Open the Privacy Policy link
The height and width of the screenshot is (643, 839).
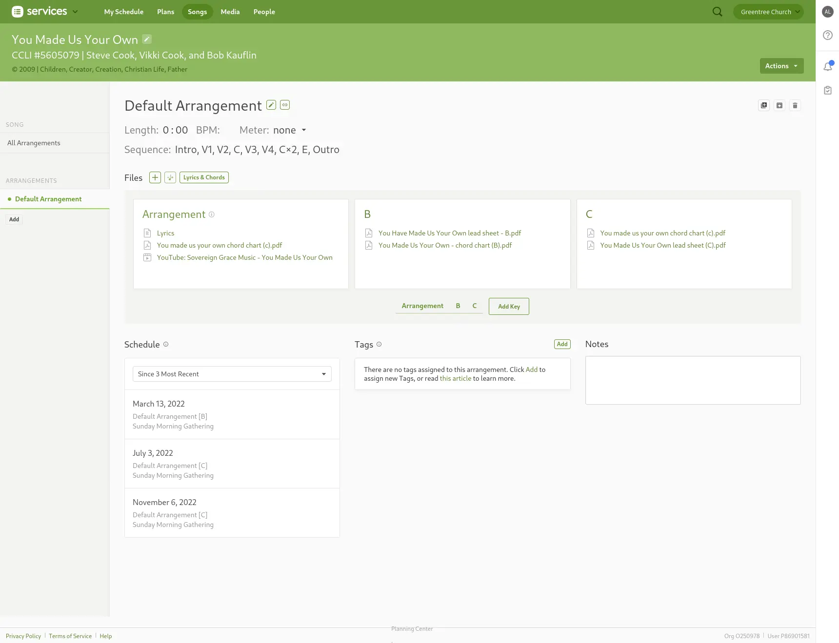(x=23, y=636)
